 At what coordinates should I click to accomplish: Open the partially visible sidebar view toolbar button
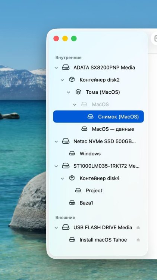(154, 38)
